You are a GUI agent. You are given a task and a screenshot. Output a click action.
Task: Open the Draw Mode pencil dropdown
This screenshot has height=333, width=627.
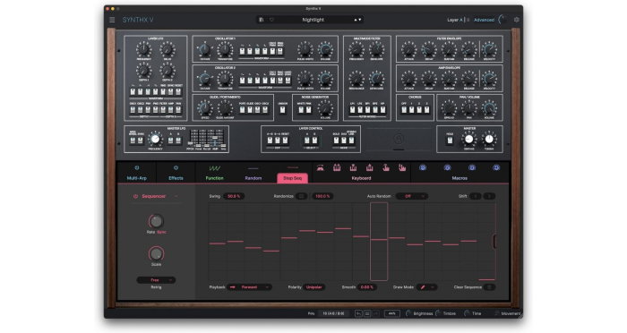(x=426, y=287)
